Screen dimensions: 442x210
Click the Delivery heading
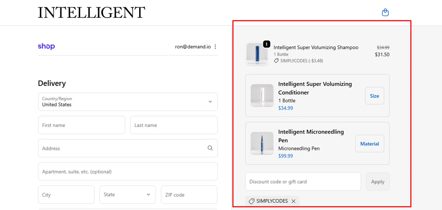click(x=52, y=83)
